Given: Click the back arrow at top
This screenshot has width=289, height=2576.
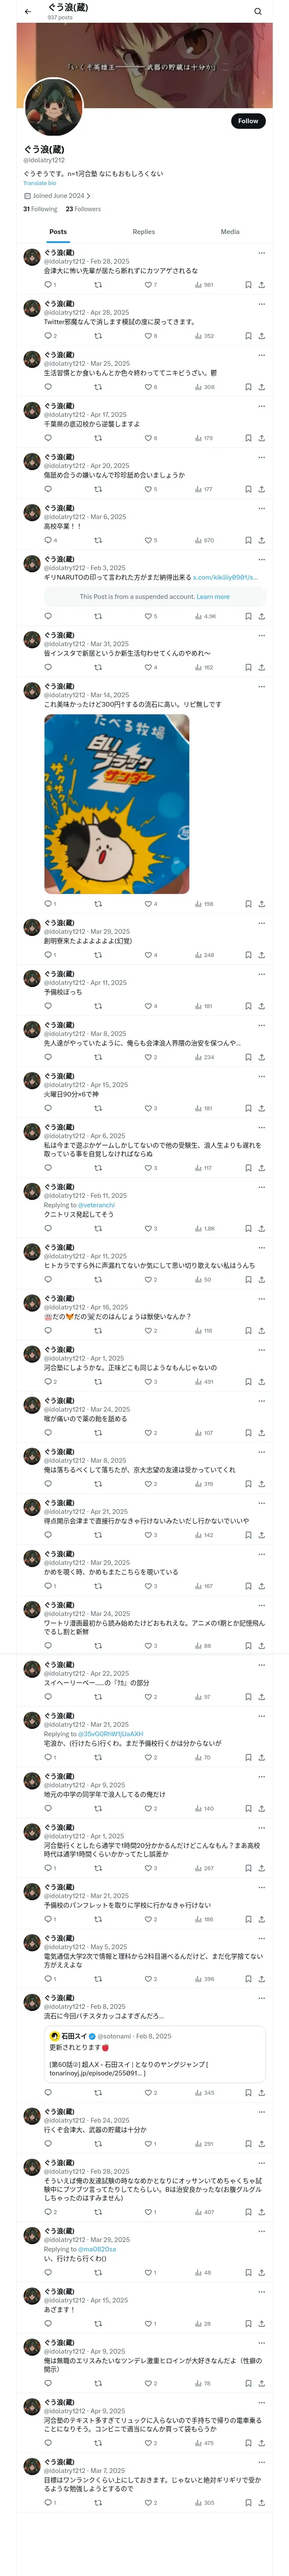Looking at the screenshot, I should 28,12.
